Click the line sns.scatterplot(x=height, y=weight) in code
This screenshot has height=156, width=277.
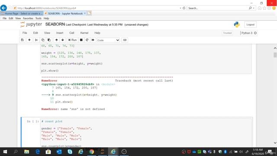pyautogui.click(x=72, y=64)
